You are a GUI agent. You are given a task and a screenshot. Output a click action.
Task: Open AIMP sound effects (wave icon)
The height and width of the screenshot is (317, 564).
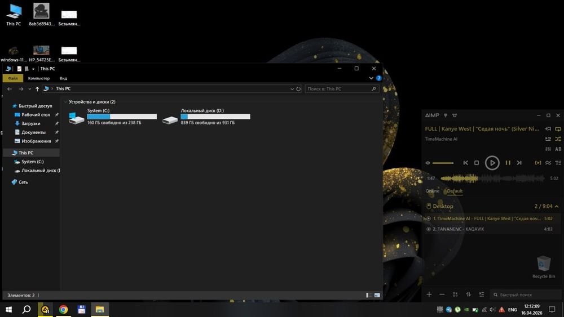pos(548,163)
